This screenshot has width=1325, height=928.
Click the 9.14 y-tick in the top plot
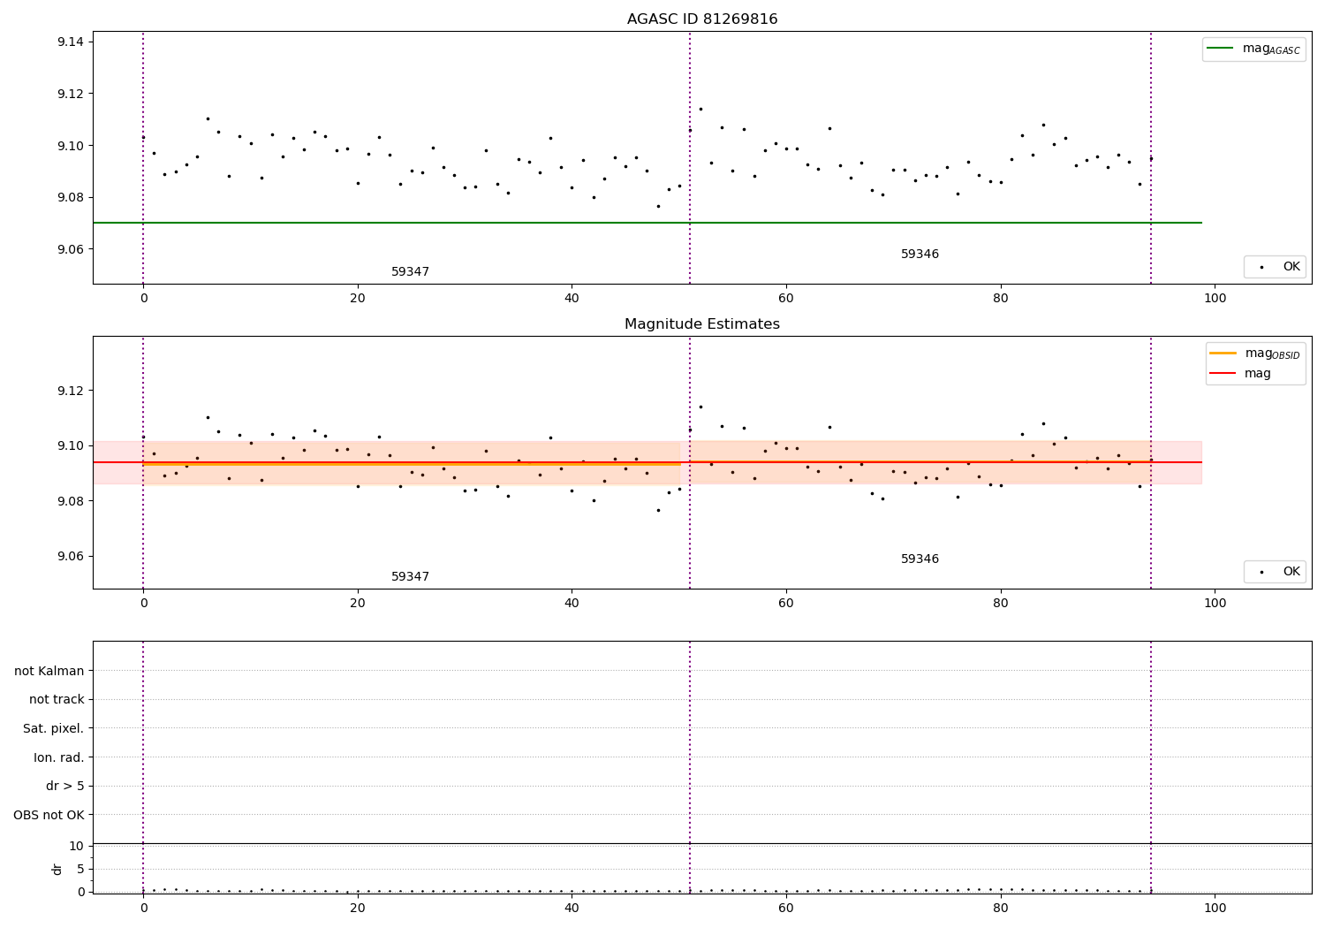click(x=70, y=42)
